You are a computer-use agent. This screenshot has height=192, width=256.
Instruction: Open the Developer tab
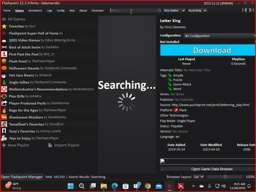pos(98,10)
